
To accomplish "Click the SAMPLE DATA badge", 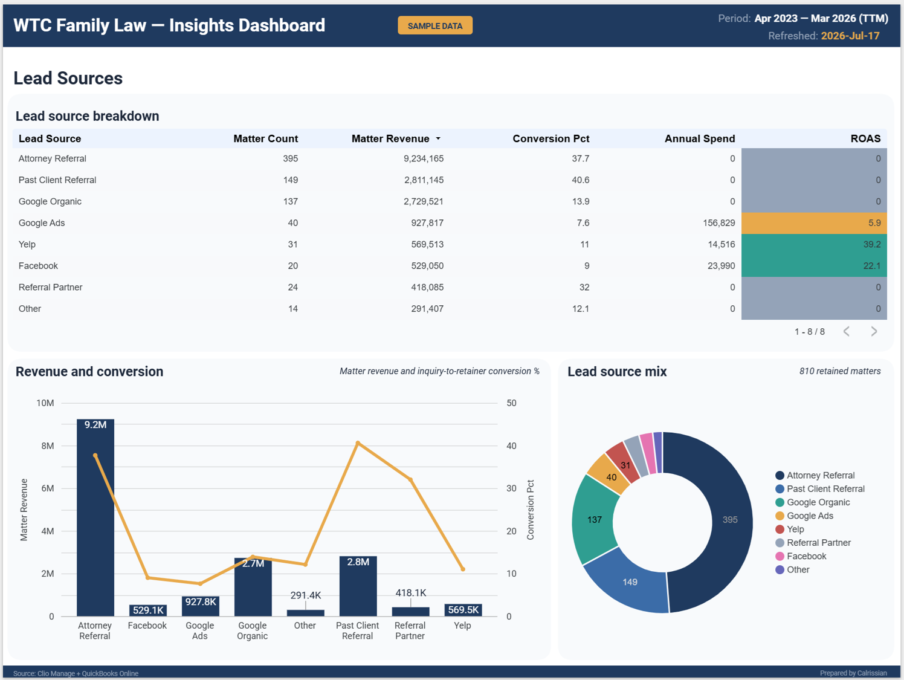I will click(435, 25).
